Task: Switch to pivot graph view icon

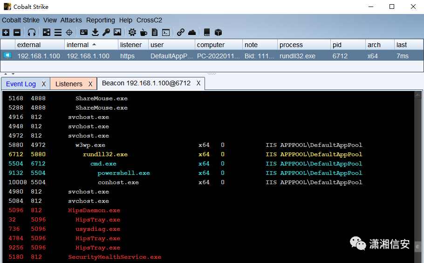Action: click(47, 33)
